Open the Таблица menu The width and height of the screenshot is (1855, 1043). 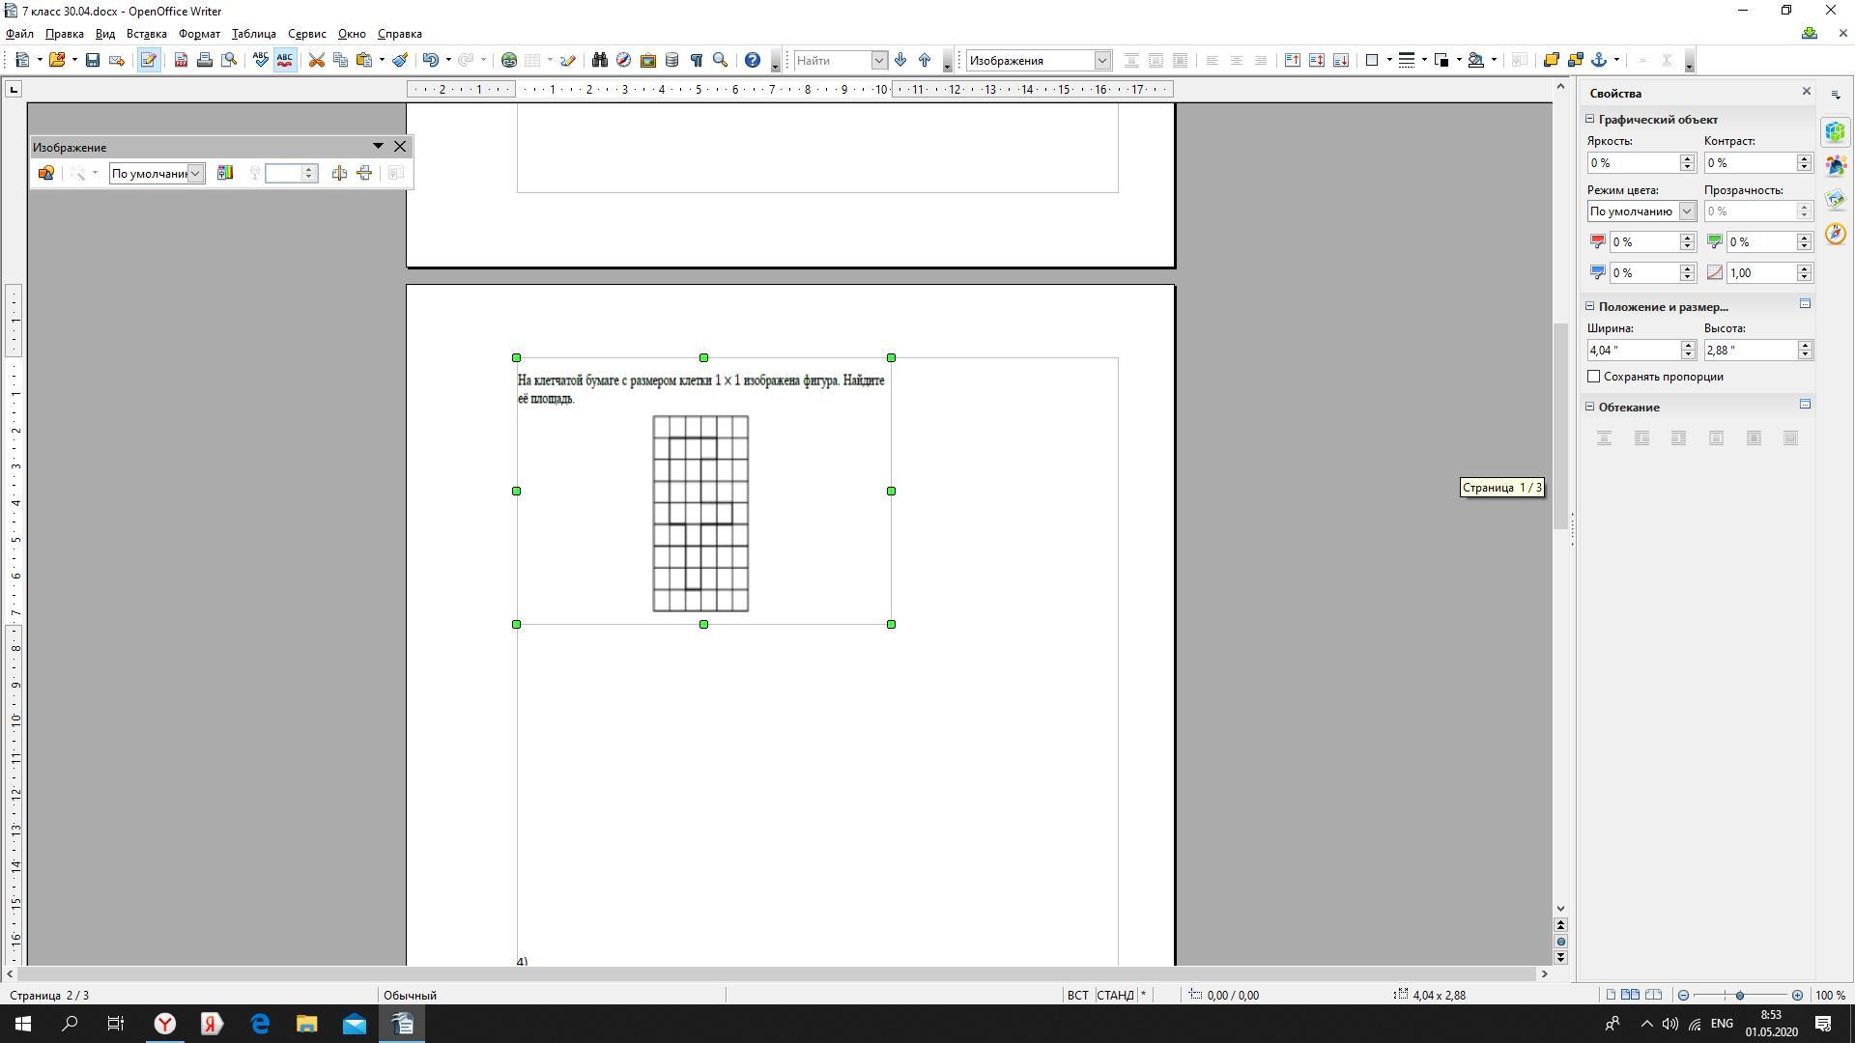(x=253, y=34)
